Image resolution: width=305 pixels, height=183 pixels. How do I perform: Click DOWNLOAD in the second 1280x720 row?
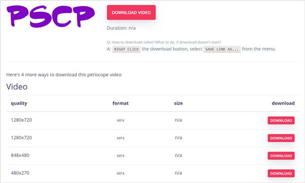coord(281,138)
